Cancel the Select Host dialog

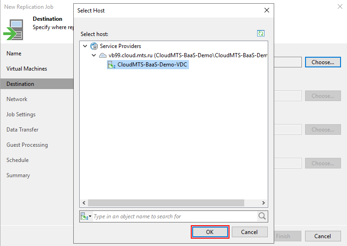click(x=249, y=232)
